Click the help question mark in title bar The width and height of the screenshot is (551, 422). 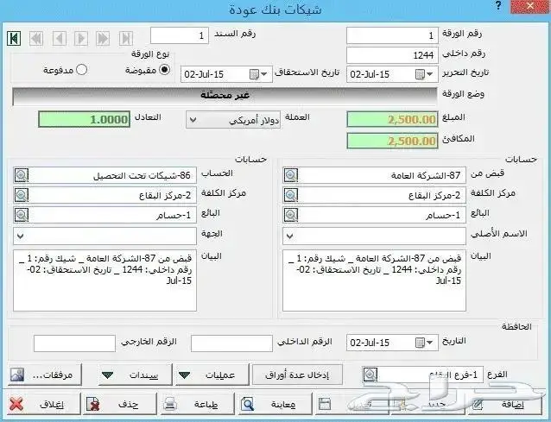pos(498,6)
